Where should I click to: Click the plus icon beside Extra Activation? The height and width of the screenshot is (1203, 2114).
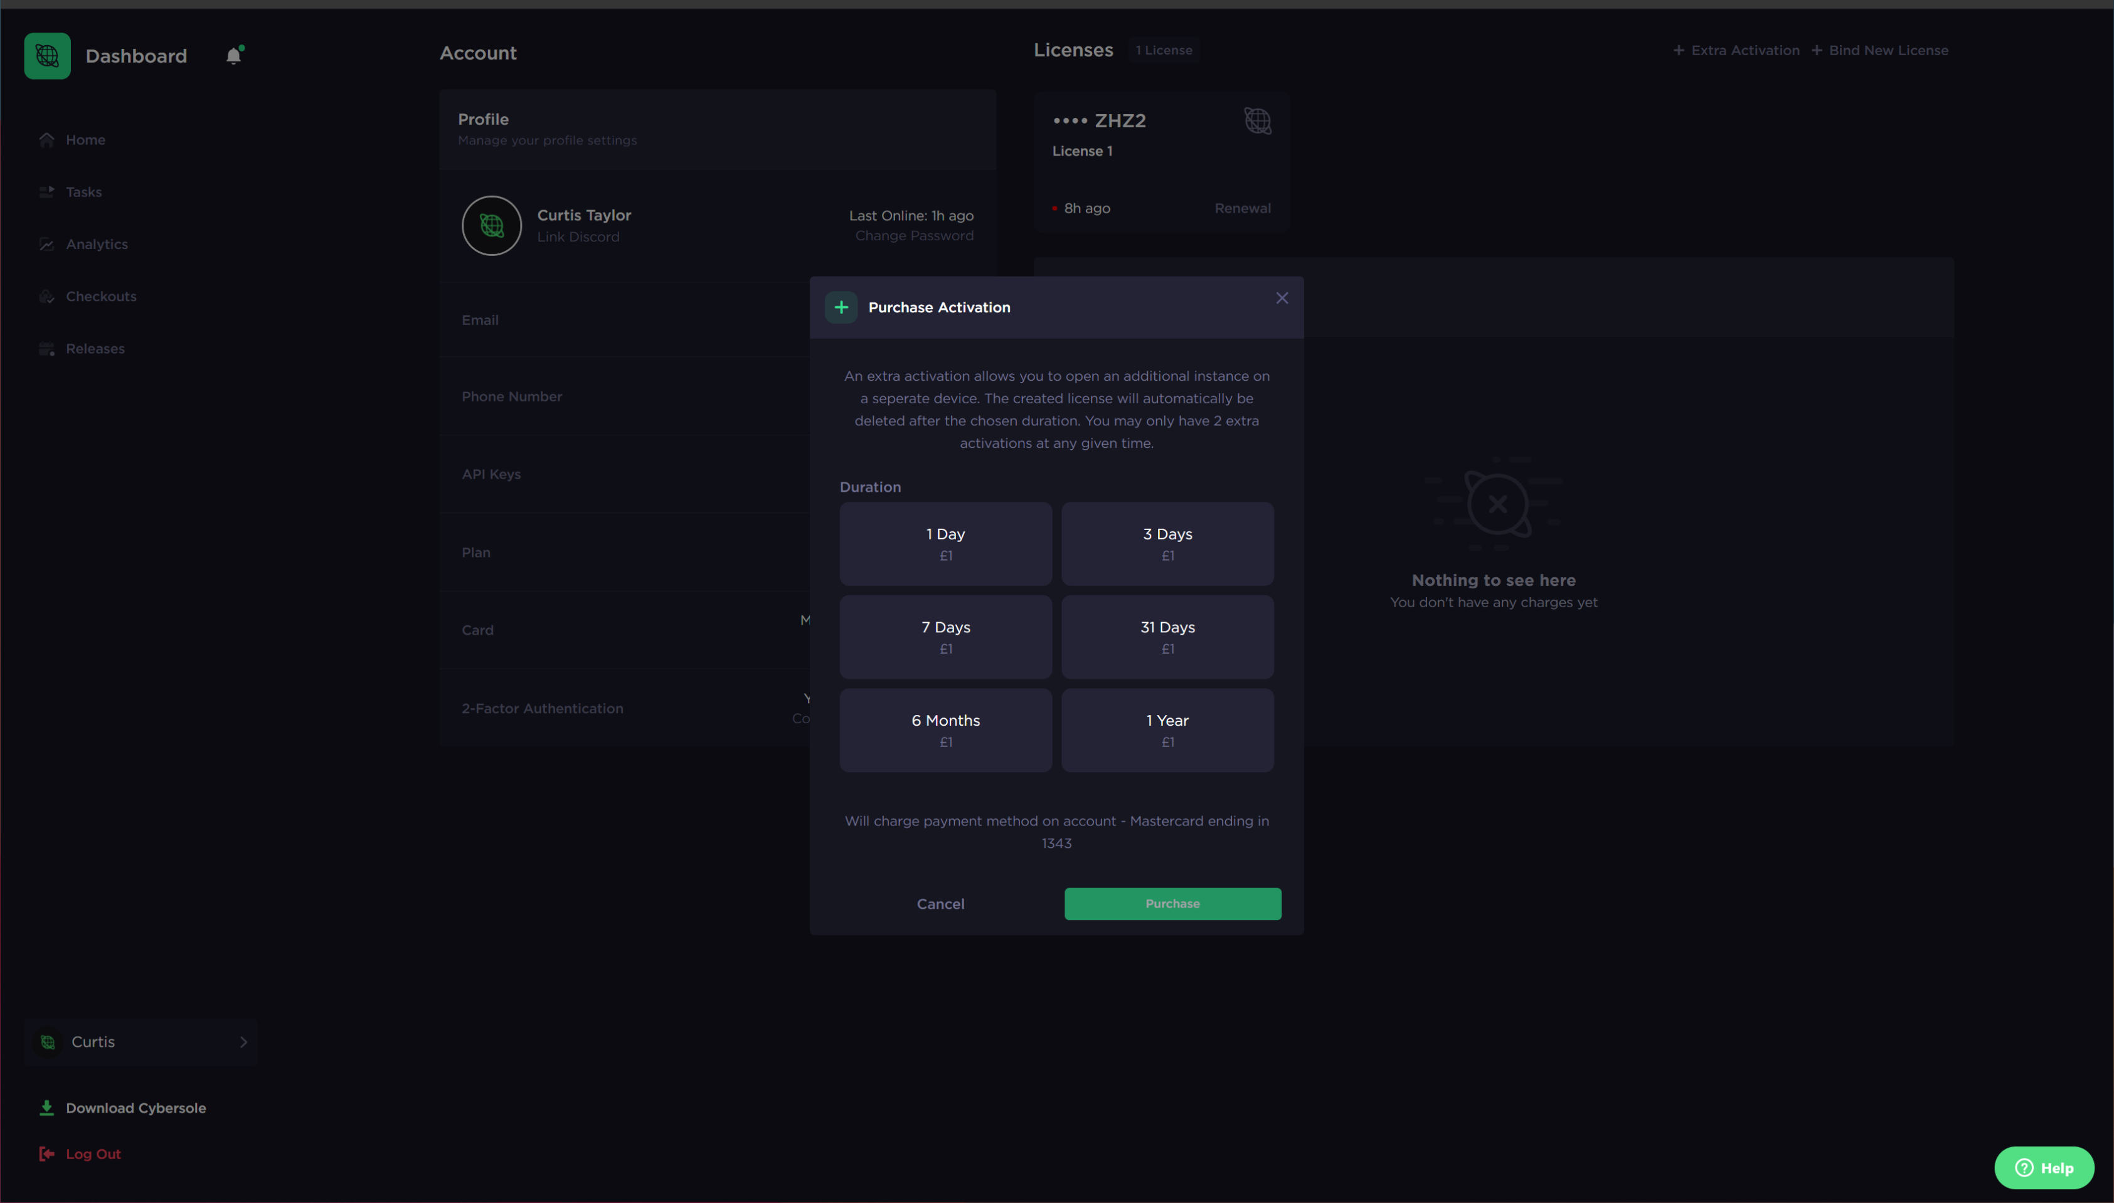(x=1678, y=50)
